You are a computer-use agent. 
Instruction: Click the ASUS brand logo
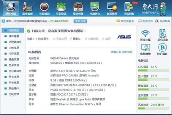[x=124, y=37]
